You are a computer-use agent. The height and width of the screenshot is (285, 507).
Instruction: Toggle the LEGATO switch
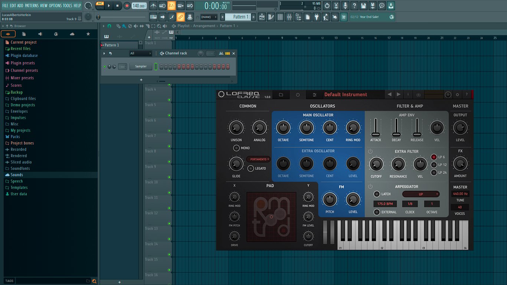pos(251,168)
